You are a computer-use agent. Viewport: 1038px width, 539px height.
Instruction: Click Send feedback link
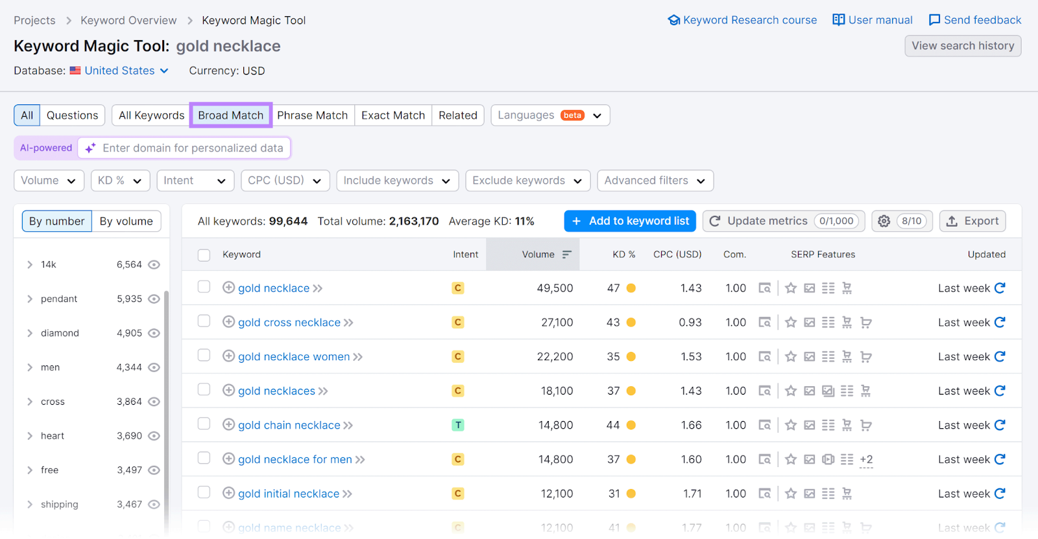pos(975,20)
